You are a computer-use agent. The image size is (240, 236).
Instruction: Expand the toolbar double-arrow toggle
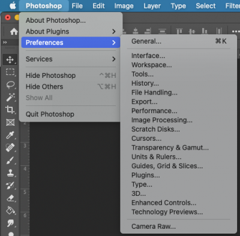click(x=5, y=42)
